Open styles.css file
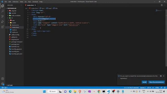Image resolution: width=167 pixels, height=94 pixels. click(x=15, y=32)
